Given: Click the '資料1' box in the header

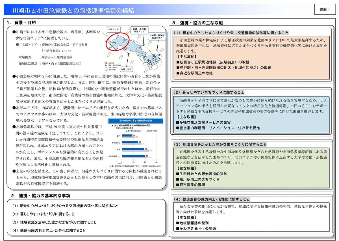Looking at the screenshot, I should coord(325,9).
